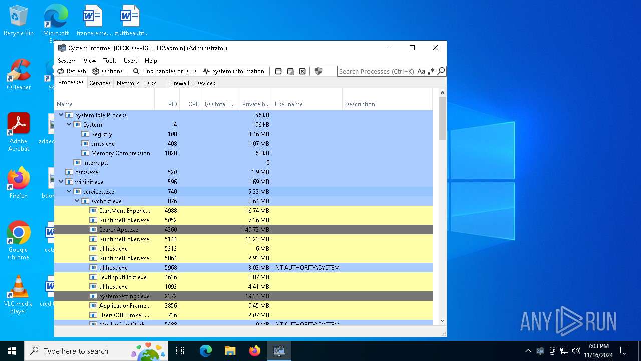The image size is (641, 361).
Task: Sort by Description column header
Action: [x=387, y=104]
